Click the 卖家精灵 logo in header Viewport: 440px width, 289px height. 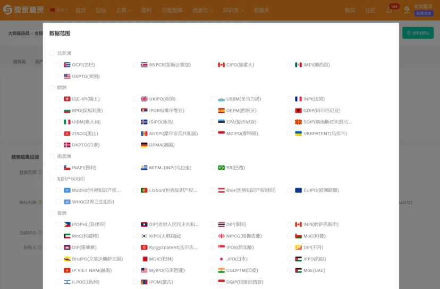coord(23,10)
